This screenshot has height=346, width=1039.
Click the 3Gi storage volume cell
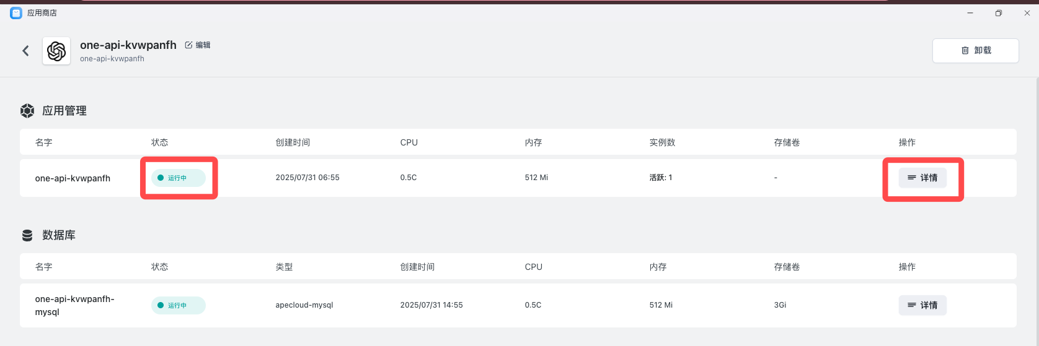(x=780, y=305)
